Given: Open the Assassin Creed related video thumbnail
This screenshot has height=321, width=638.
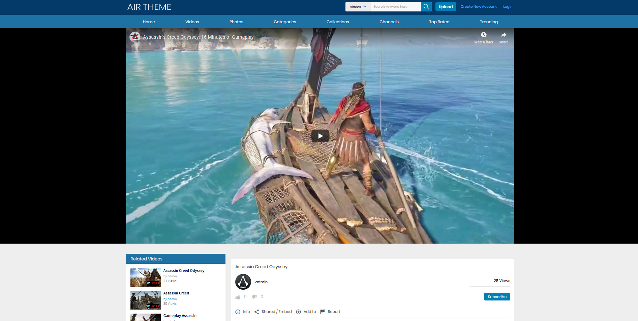Looking at the screenshot, I should (146, 300).
